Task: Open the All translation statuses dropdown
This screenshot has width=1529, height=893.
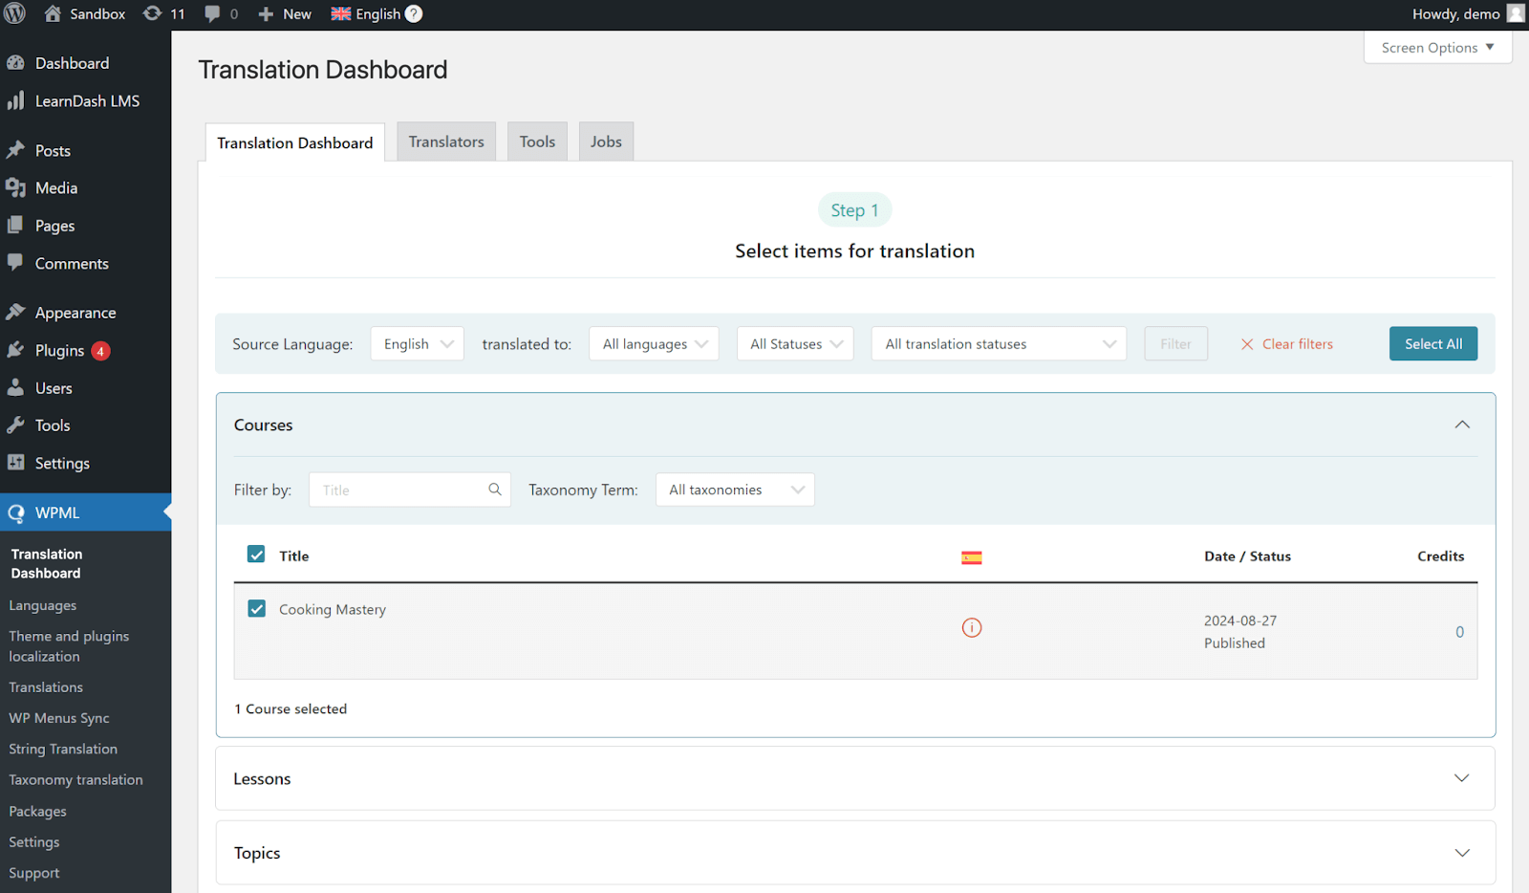Action: (998, 344)
